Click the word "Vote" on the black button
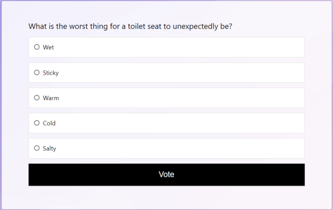The width and height of the screenshot is (333, 210). (x=166, y=175)
